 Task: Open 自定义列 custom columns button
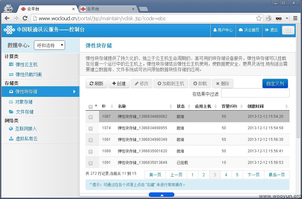tap(275, 83)
